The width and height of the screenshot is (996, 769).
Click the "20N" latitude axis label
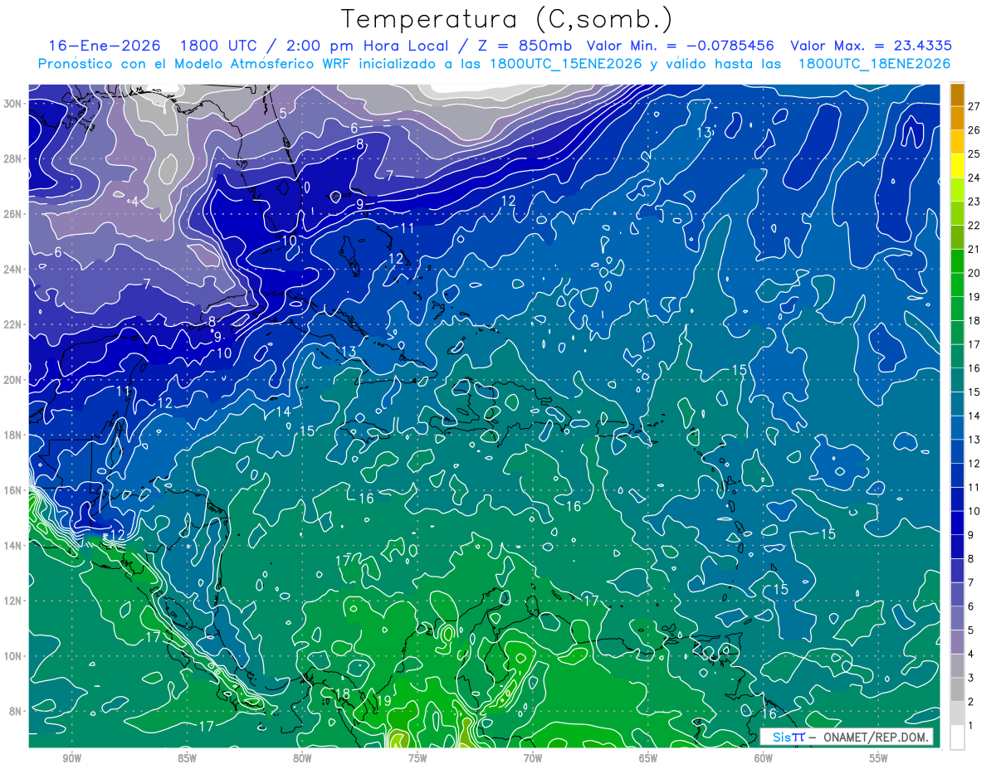[x=12, y=380]
